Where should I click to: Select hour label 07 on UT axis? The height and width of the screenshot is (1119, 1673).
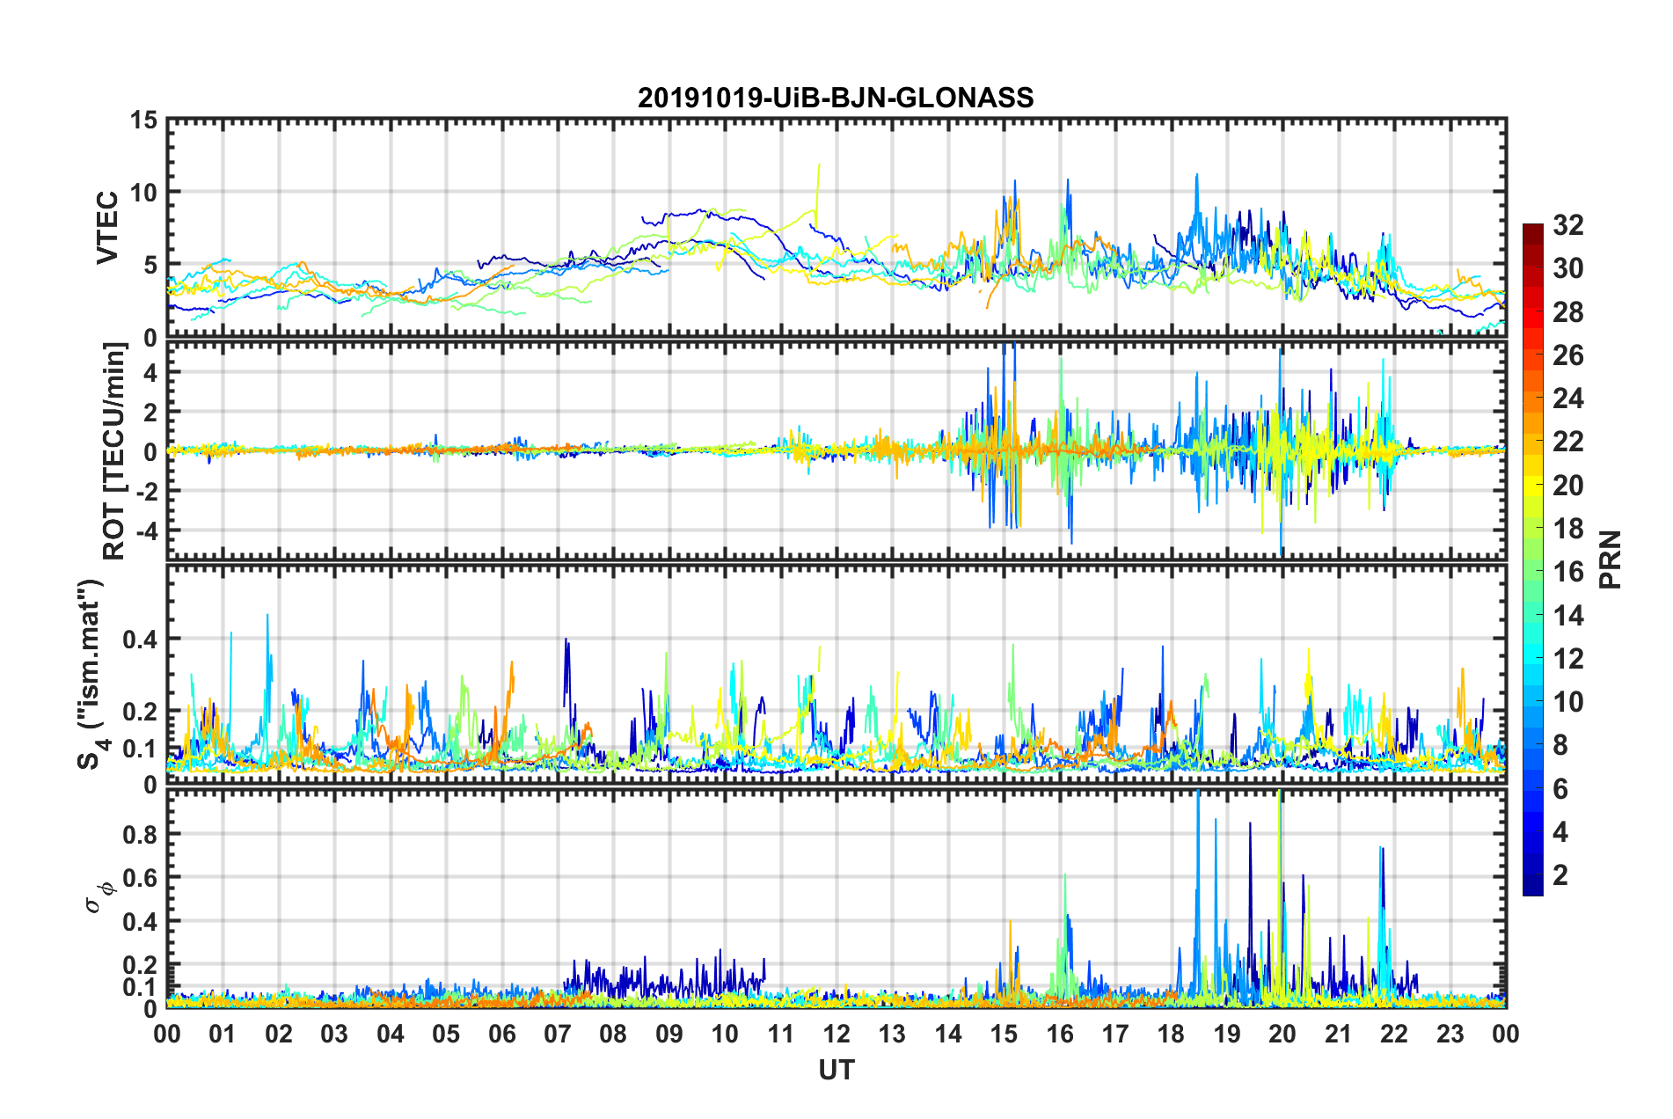(x=558, y=1034)
